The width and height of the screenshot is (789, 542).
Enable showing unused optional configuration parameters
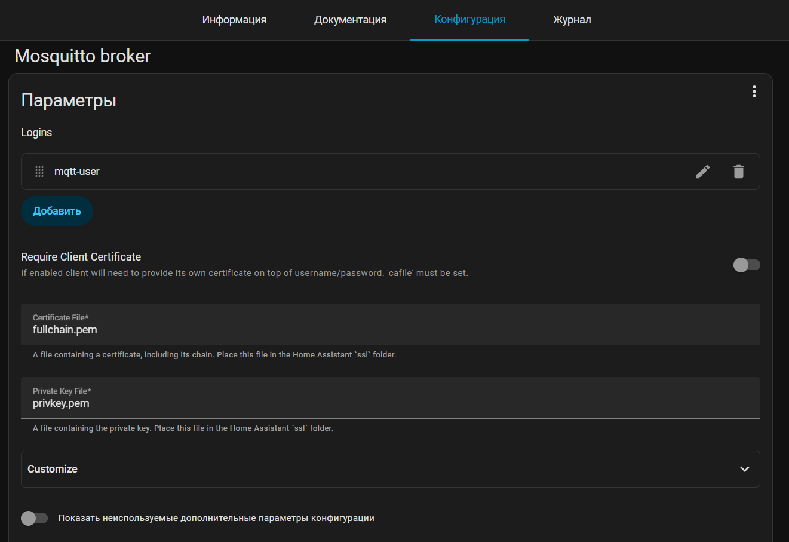click(x=34, y=518)
